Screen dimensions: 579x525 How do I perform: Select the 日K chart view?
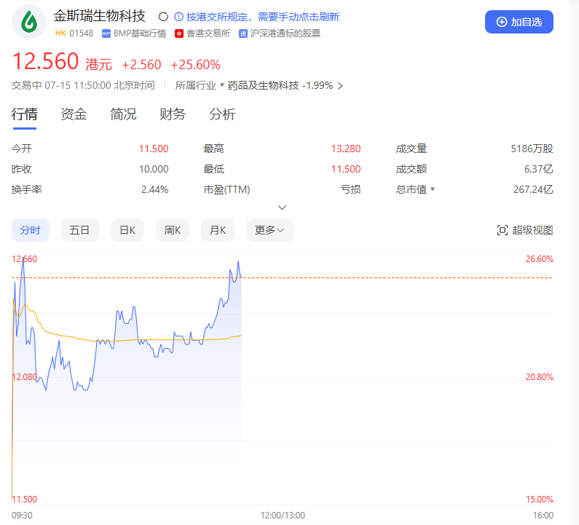pos(127,230)
